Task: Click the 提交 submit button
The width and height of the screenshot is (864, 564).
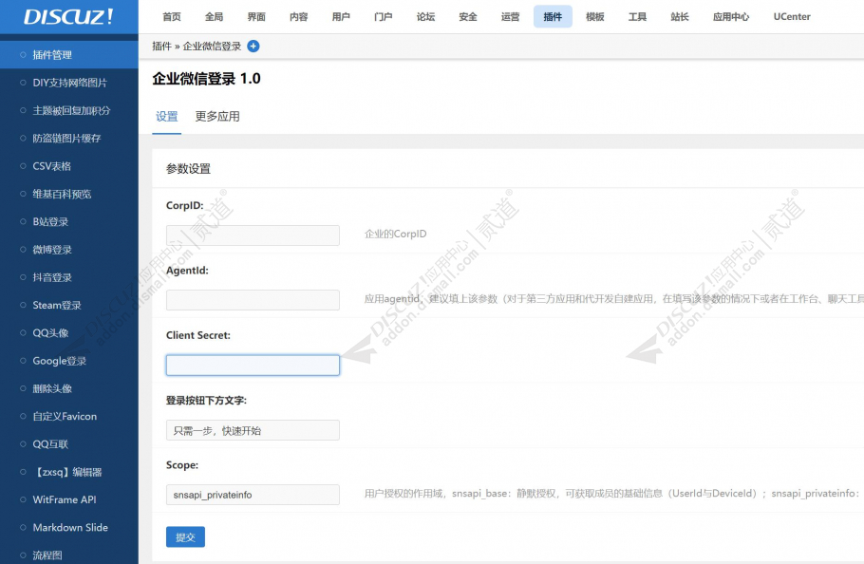Action: [186, 537]
